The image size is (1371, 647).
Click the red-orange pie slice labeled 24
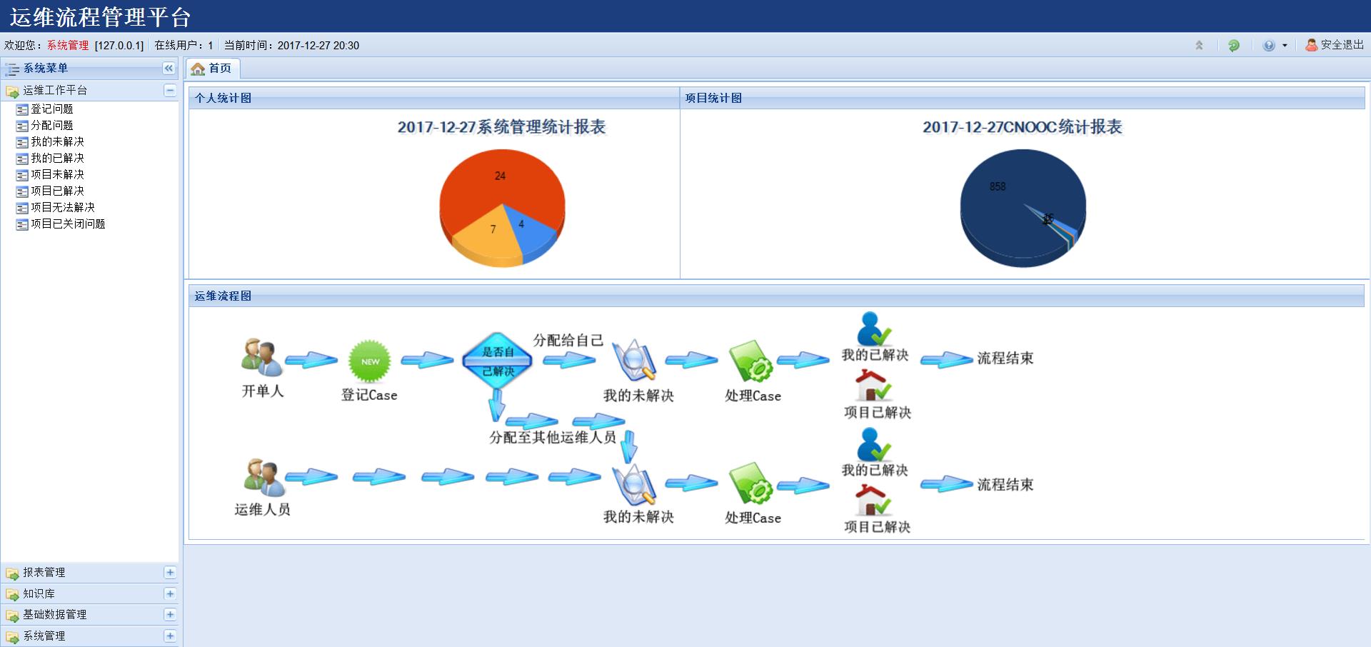click(500, 176)
